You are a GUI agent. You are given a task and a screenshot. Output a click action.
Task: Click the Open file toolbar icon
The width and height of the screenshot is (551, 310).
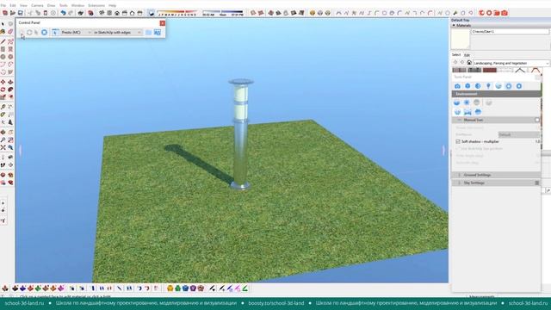pyautogui.click(x=13, y=13)
